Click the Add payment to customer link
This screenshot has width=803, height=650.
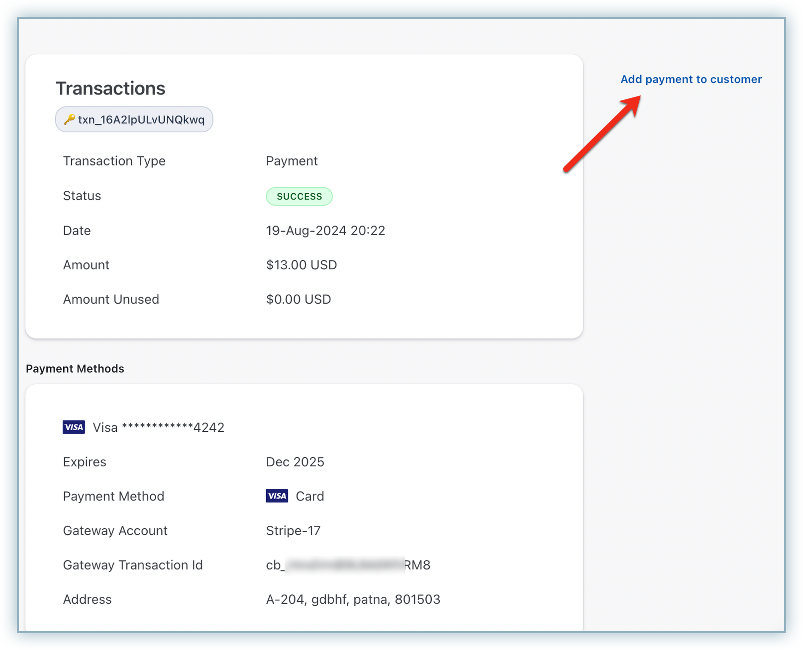(691, 80)
